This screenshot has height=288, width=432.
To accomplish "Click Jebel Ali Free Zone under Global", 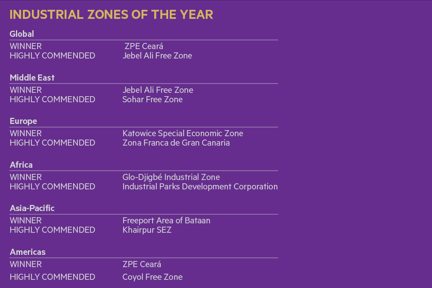I will pyautogui.click(x=157, y=56).
